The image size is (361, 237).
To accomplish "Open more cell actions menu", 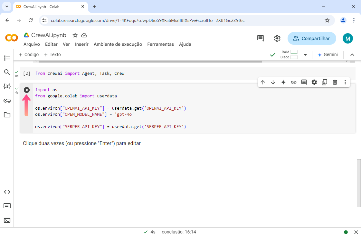I will (345, 82).
